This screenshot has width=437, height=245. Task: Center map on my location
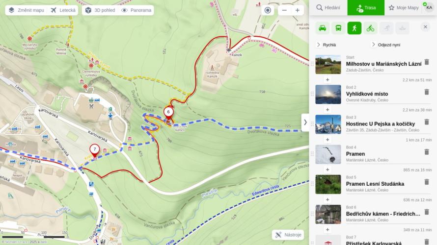point(268,10)
